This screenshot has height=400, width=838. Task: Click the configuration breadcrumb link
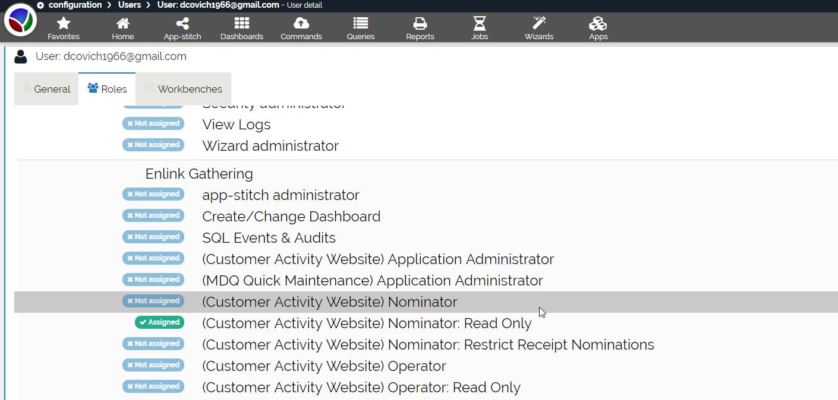click(75, 5)
